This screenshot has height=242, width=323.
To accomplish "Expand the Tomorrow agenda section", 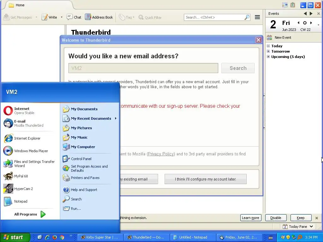I will (x=268, y=51).
